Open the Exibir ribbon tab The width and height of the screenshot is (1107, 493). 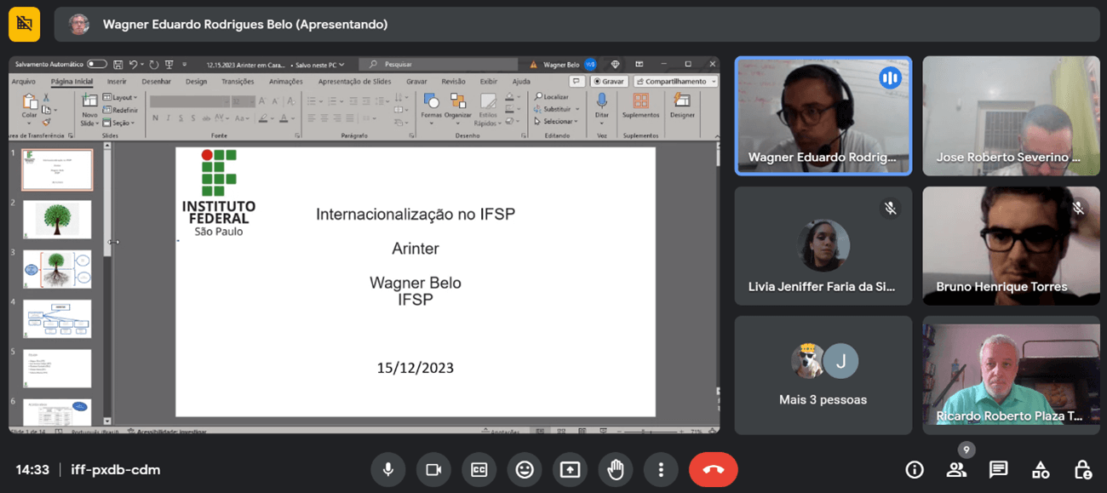pyautogui.click(x=488, y=82)
